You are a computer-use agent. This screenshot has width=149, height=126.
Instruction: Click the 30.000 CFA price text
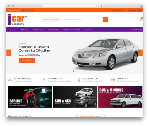[x=33, y=55]
